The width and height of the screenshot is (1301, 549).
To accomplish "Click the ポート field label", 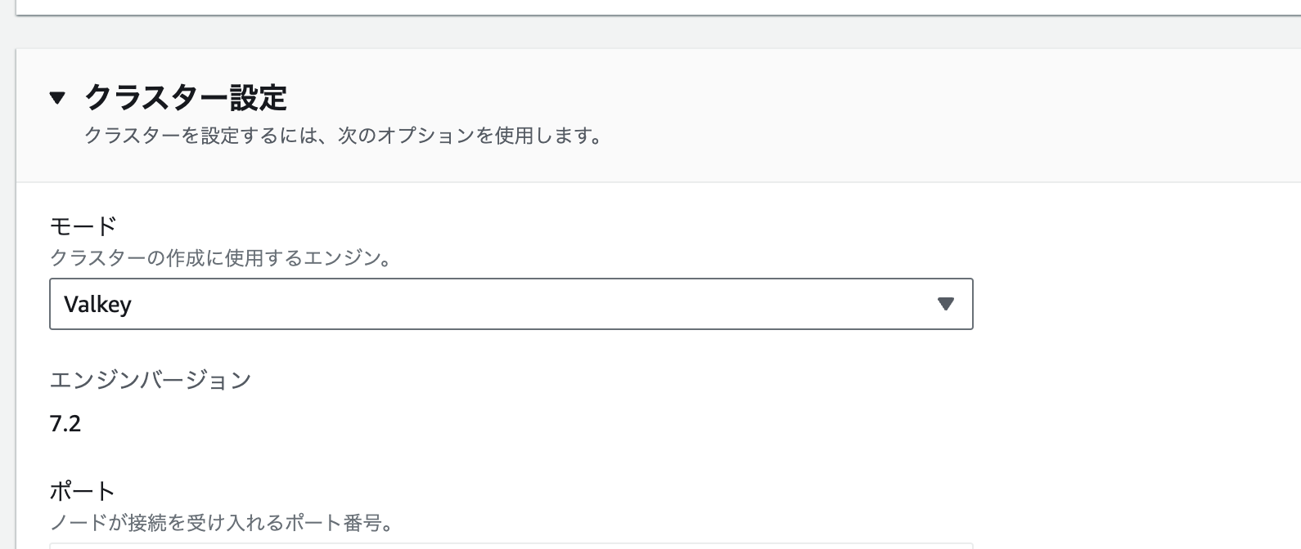I will pyautogui.click(x=83, y=490).
